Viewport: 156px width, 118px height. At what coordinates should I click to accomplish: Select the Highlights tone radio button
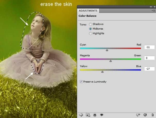(x=90, y=33)
